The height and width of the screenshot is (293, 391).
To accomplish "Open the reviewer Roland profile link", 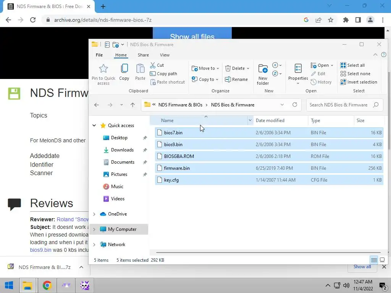I will click(x=73, y=219).
